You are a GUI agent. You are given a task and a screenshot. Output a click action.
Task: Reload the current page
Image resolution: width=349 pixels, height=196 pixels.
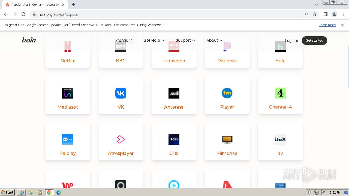click(x=23, y=14)
